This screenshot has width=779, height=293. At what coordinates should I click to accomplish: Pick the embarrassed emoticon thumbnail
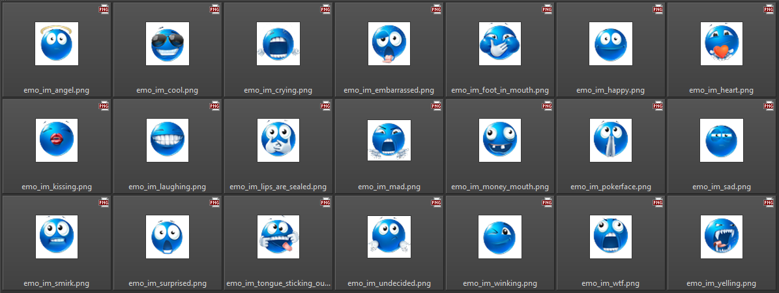[x=389, y=44]
